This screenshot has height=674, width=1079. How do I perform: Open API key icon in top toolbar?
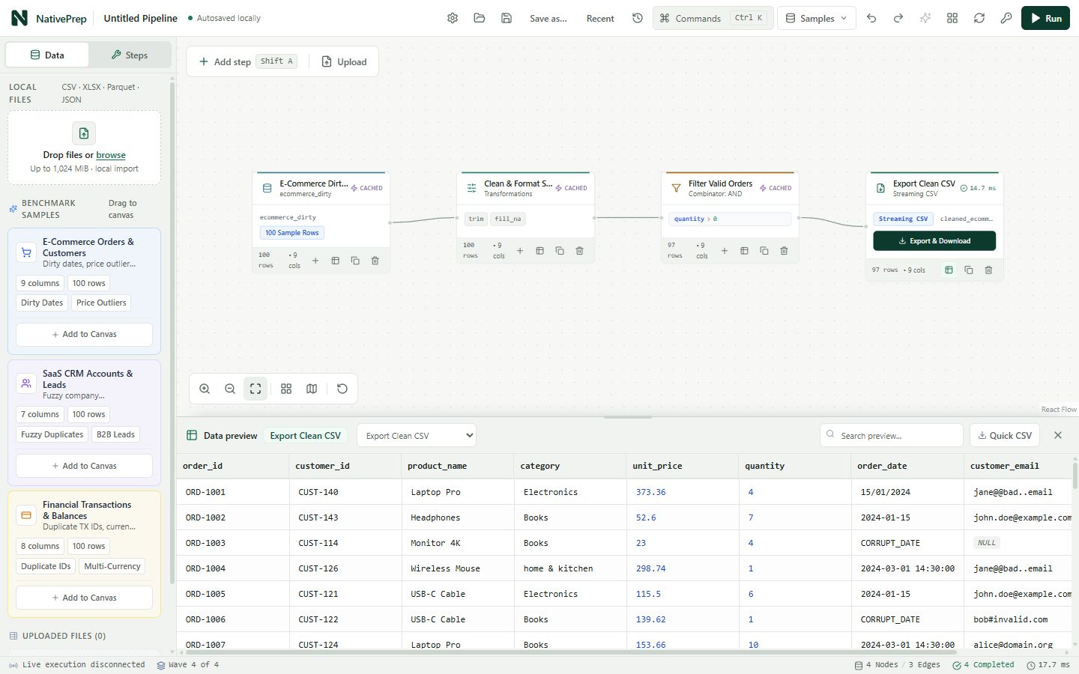[1006, 18]
